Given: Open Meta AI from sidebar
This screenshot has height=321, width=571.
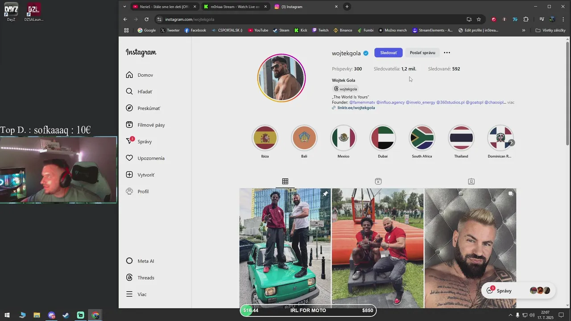Looking at the screenshot, I should (x=140, y=261).
